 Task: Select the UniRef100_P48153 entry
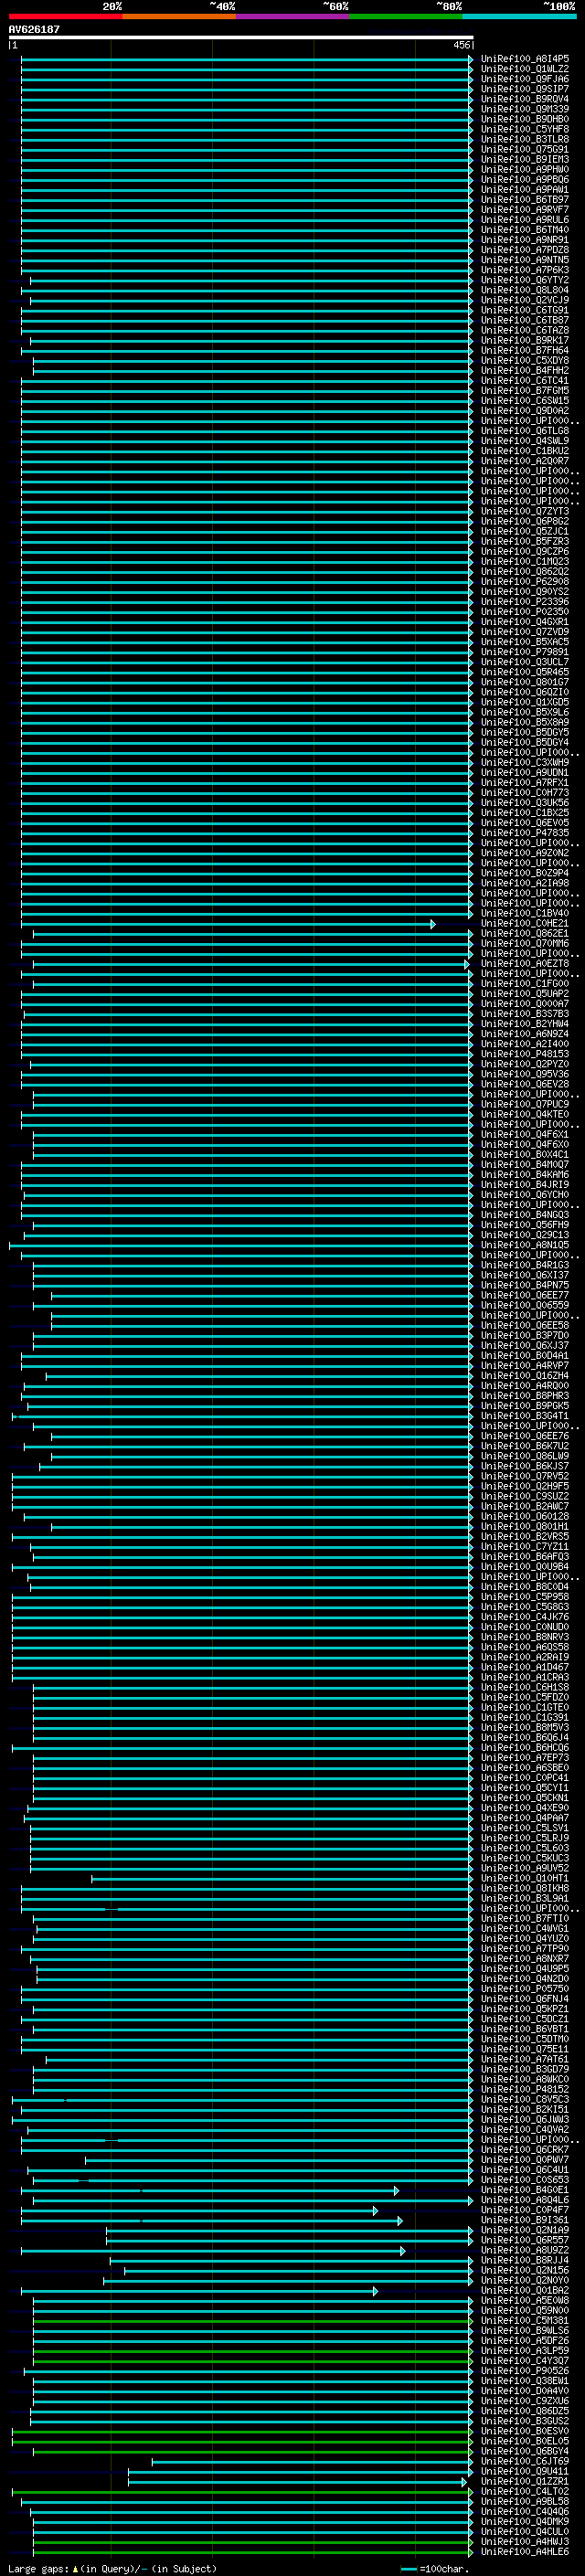pos(525,1053)
